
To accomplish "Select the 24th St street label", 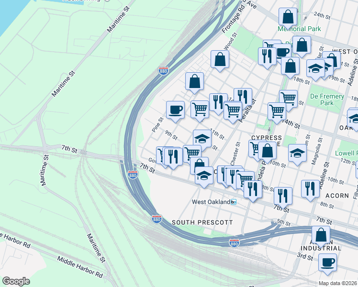I will (322, 15).
